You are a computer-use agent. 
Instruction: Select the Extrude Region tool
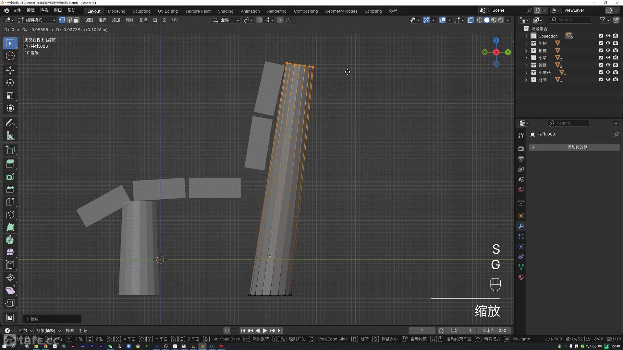tap(10, 164)
